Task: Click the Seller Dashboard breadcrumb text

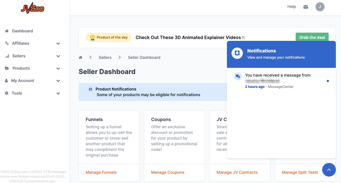Action: click(x=144, y=57)
